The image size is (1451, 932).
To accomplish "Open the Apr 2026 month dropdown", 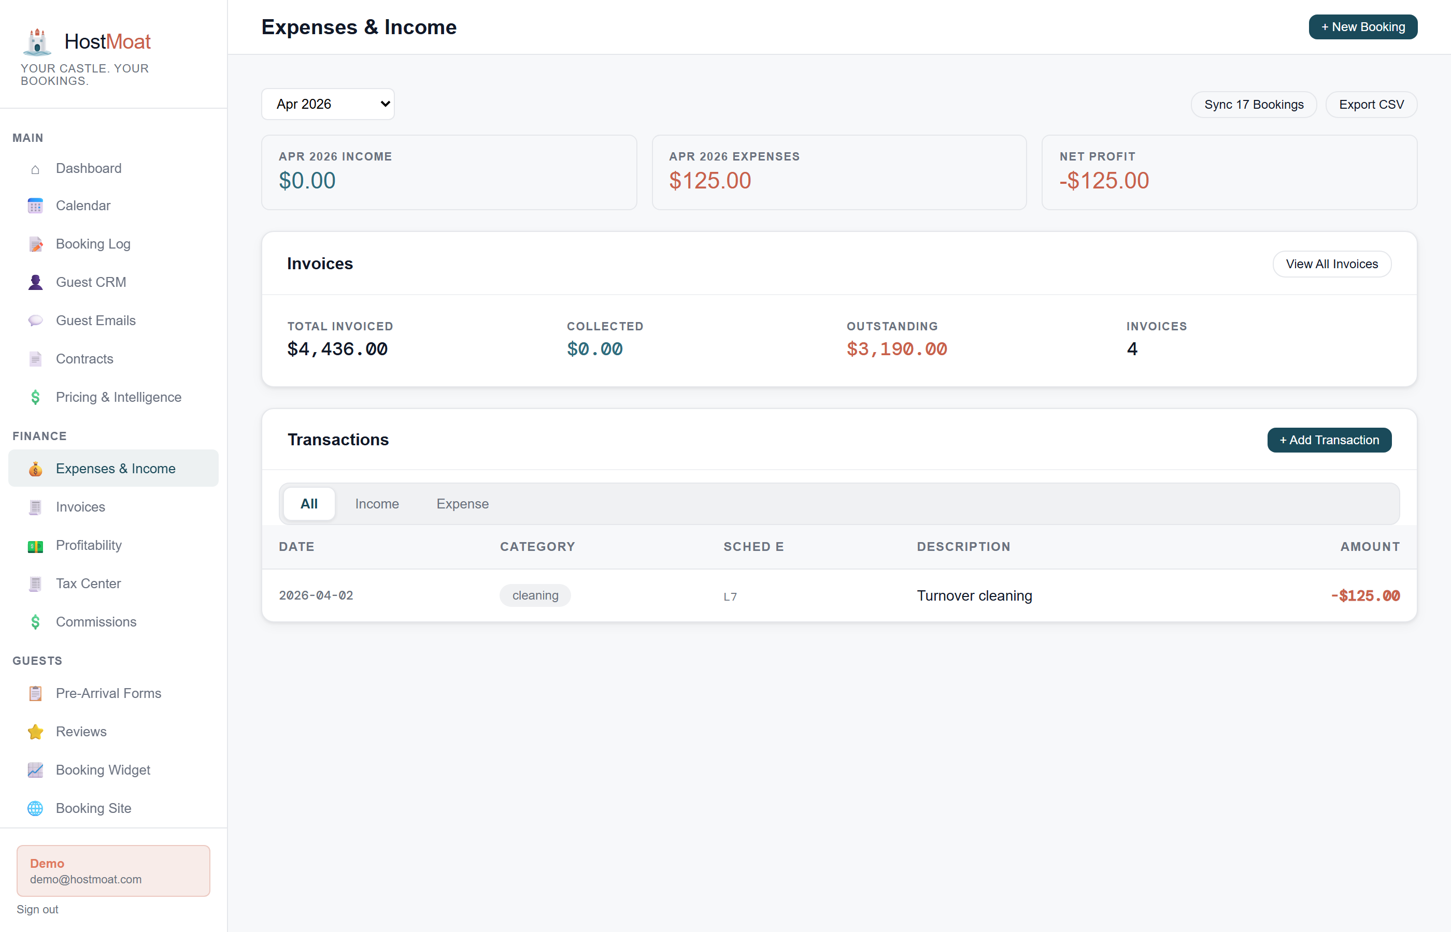I will (328, 104).
